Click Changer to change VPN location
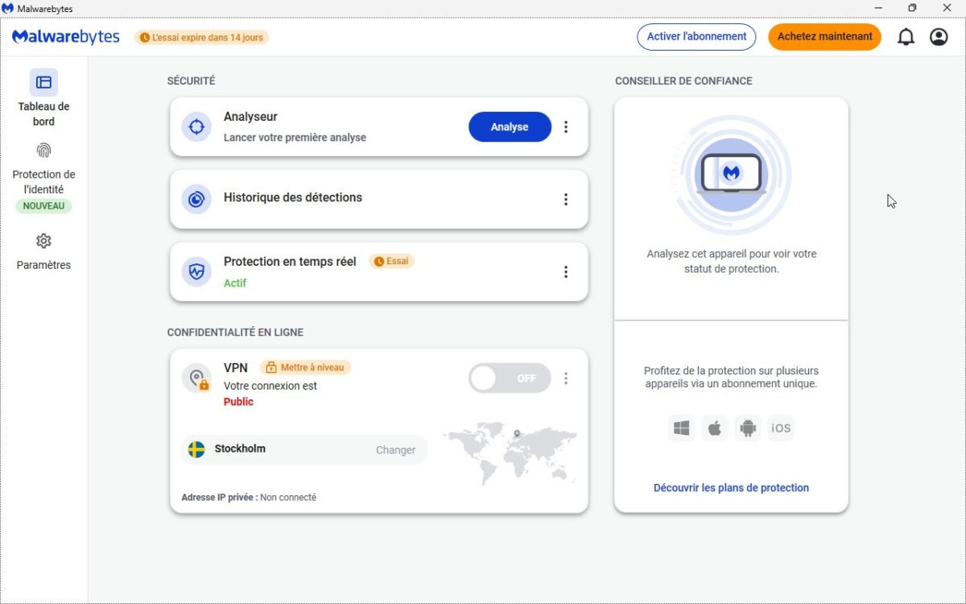Viewport: 966px width, 604px height. [x=395, y=450]
